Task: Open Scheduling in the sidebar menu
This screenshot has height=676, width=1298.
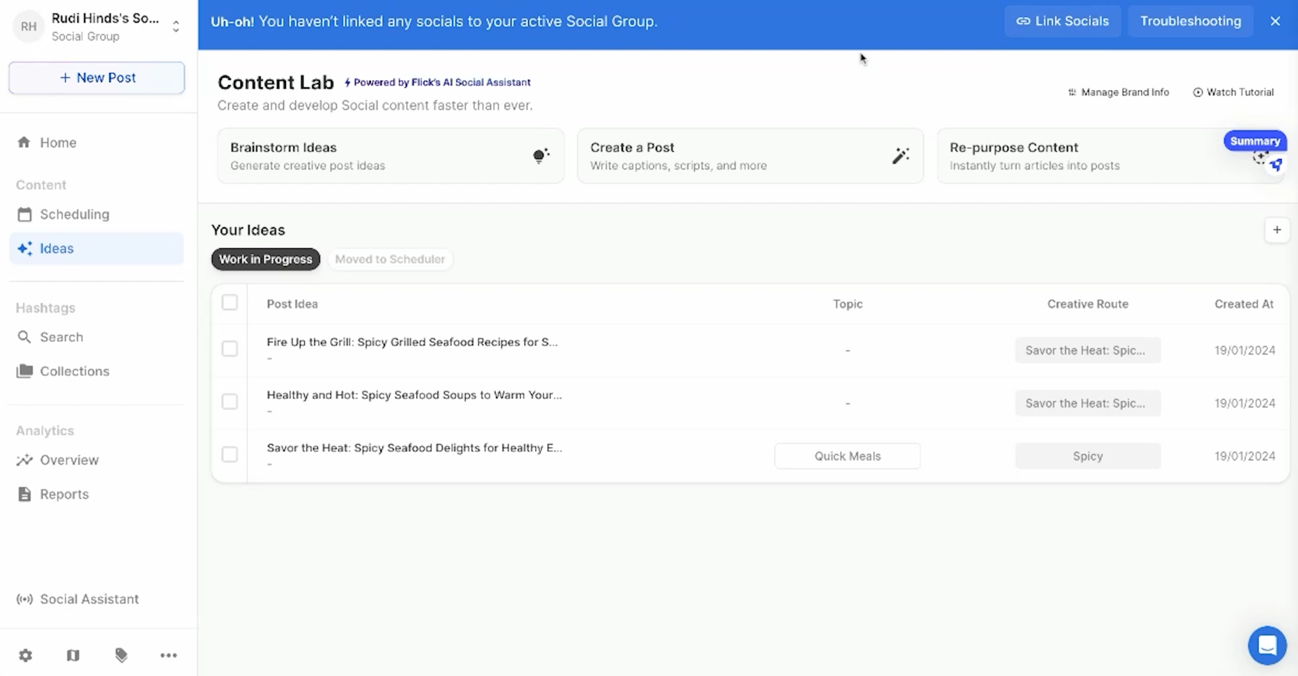Action: (74, 214)
